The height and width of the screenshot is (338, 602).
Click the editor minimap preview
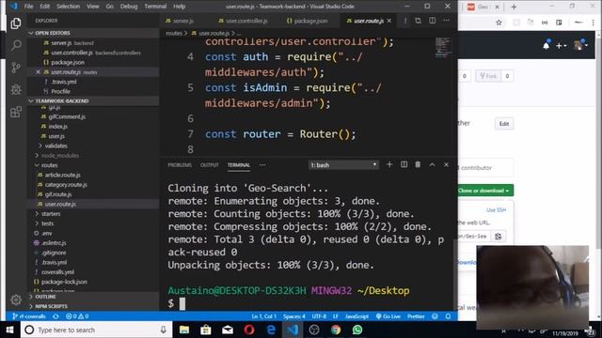point(443,48)
